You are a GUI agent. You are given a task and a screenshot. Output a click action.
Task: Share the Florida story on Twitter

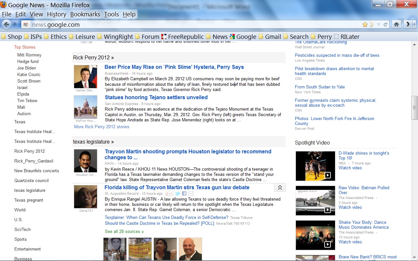[x=177, y=193]
